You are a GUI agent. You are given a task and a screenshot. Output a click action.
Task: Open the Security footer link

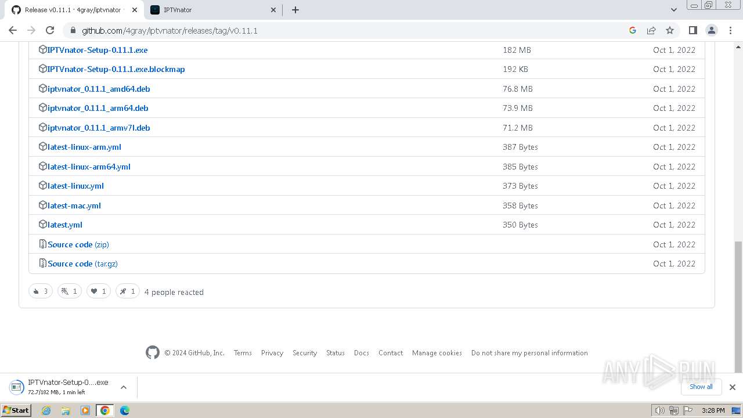(305, 353)
